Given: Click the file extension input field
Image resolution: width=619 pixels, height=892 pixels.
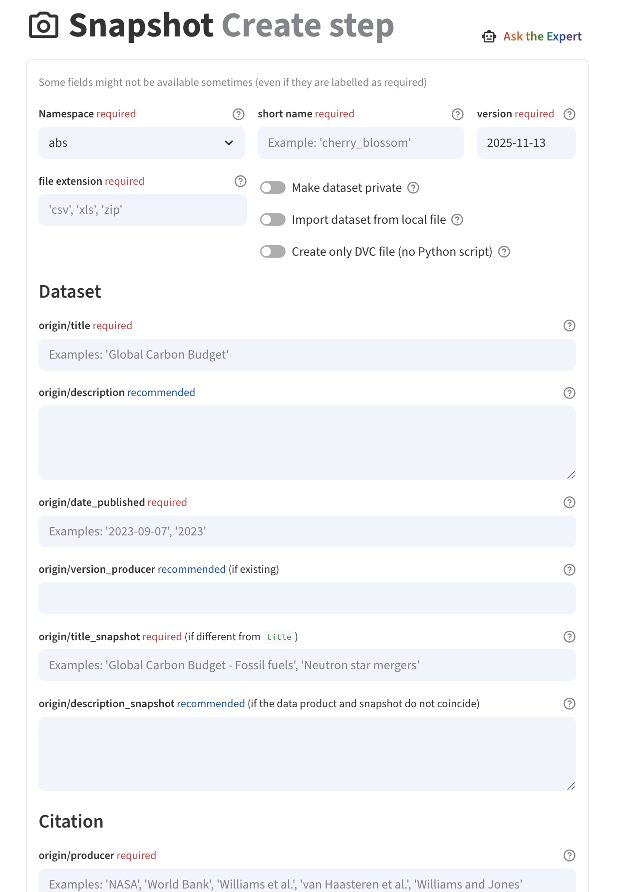Looking at the screenshot, I should tap(143, 210).
